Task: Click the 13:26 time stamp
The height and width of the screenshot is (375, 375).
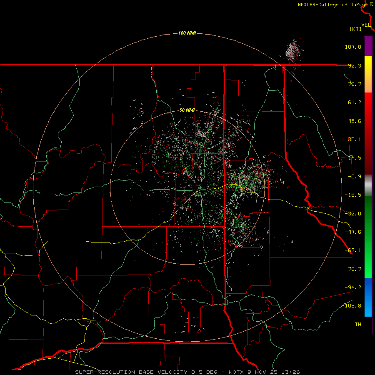Action: [290, 372]
